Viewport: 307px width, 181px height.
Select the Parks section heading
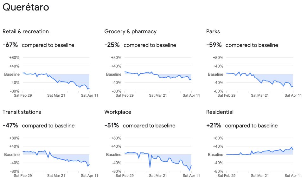pyautogui.click(x=213, y=31)
